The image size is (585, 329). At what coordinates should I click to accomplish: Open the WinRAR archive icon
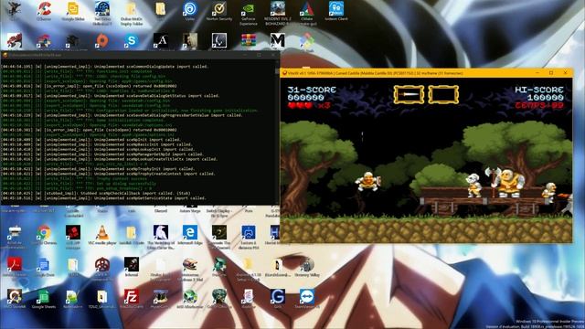click(x=249, y=40)
